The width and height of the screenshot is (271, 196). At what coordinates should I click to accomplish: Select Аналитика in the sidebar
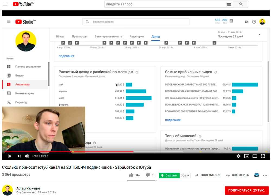pyautogui.click(x=25, y=85)
